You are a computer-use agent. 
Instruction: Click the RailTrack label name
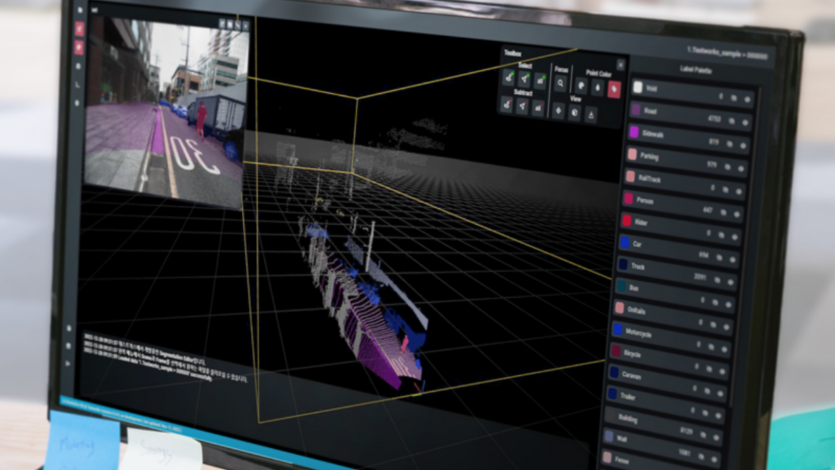(x=650, y=179)
